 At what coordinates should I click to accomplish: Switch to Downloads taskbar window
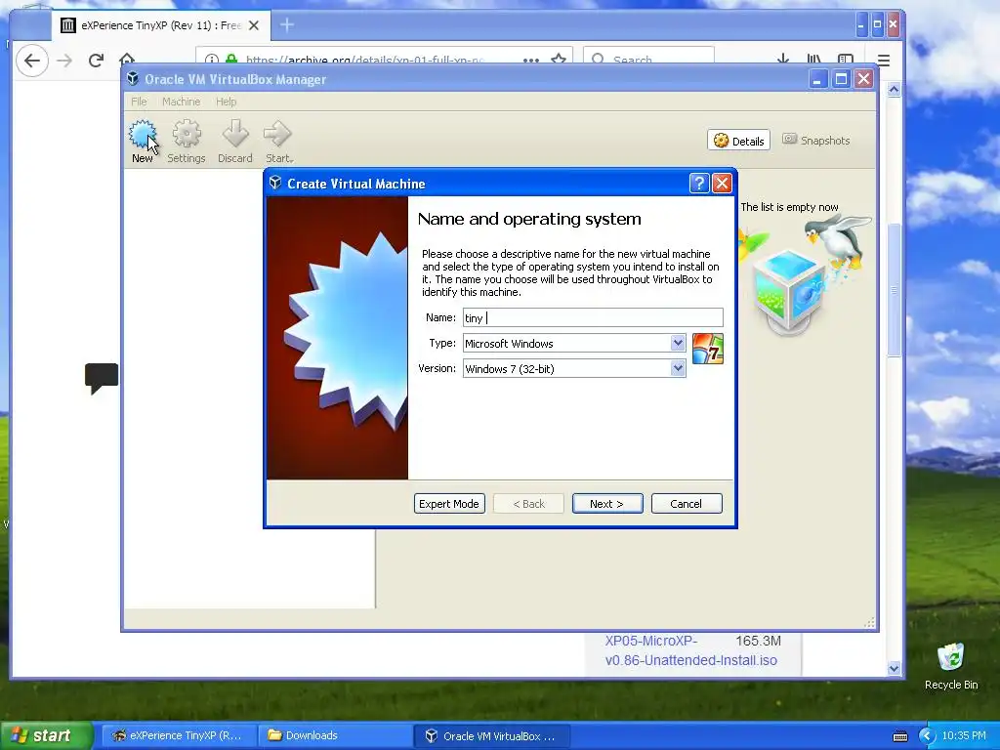pyautogui.click(x=334, y=736)
